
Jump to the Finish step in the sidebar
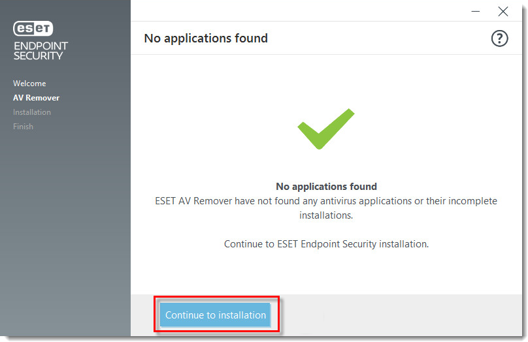point(24,127)
